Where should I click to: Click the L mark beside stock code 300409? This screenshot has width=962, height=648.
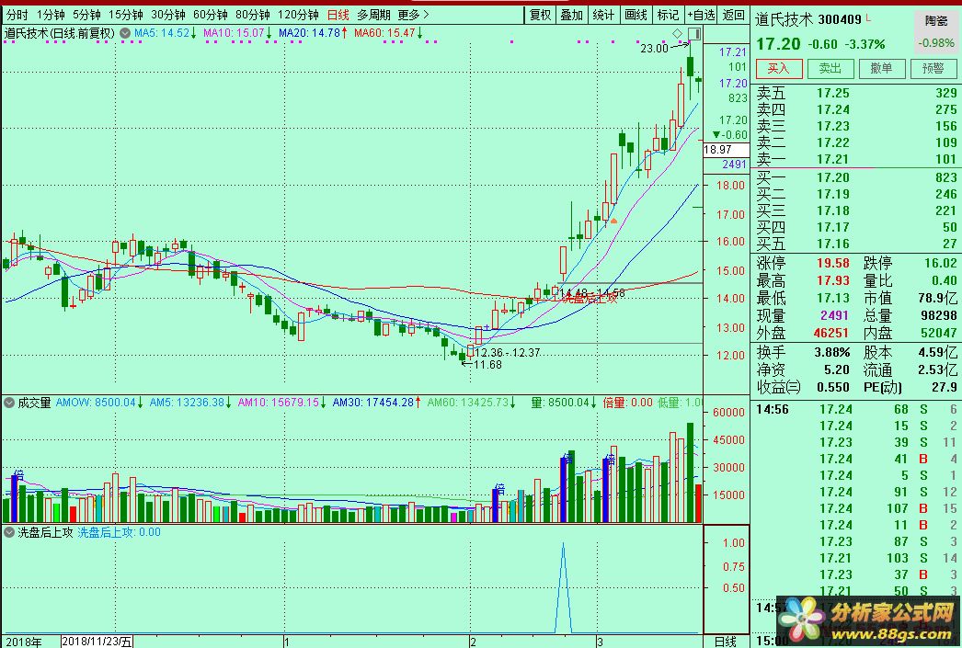tap(868, 18)
